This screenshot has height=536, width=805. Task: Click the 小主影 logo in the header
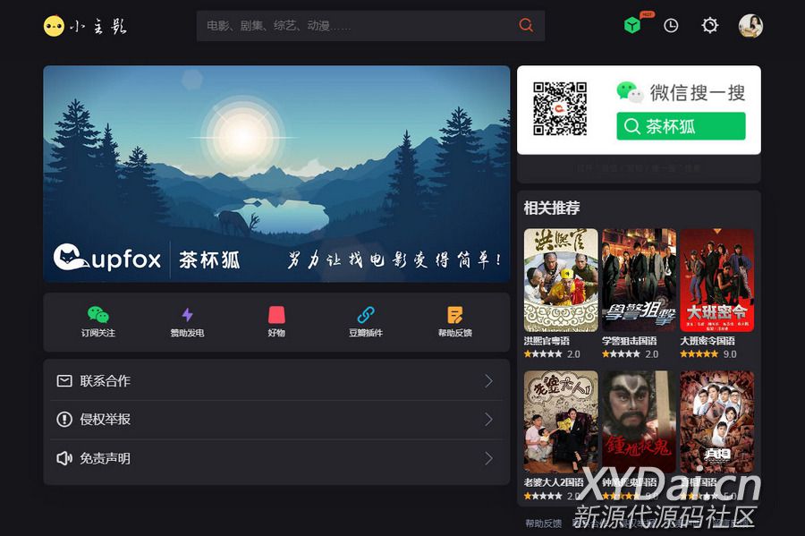pos(86,26)
